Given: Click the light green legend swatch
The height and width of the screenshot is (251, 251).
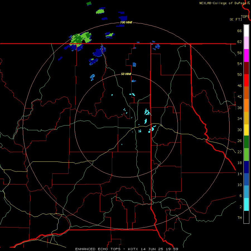Looking at the screenshot, I should (x=246, y=155).
